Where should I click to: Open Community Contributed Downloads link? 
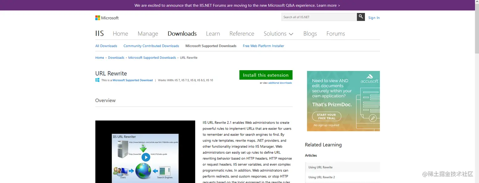(x=151, y=46)
